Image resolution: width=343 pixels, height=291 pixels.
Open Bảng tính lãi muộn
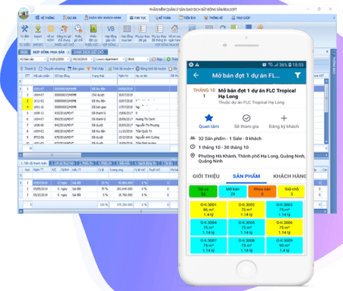(x=151, y=69)
